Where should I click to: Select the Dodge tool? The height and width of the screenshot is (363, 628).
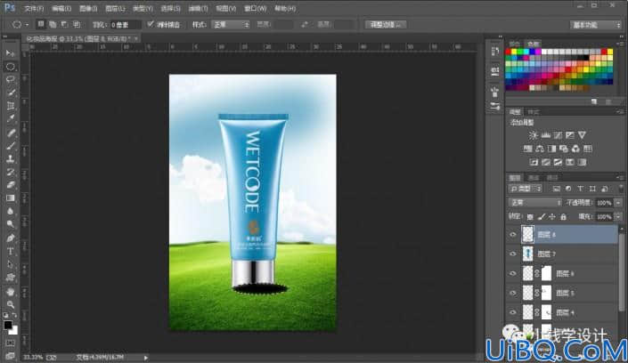pos(11,224)
